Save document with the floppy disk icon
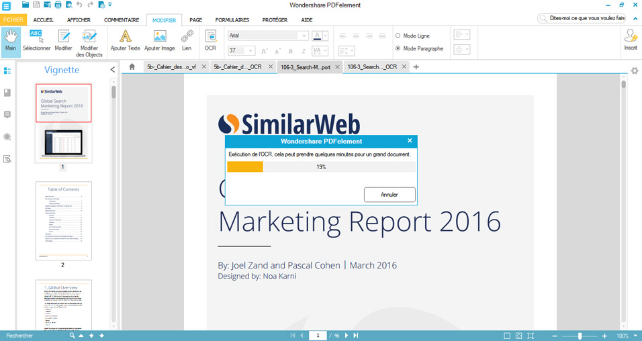This screenshot has width=642, height=341. pos(36,5)
